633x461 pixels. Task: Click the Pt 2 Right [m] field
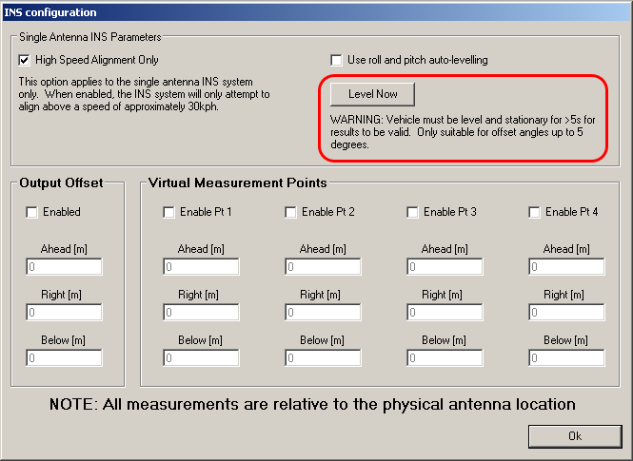coord(323,313)
